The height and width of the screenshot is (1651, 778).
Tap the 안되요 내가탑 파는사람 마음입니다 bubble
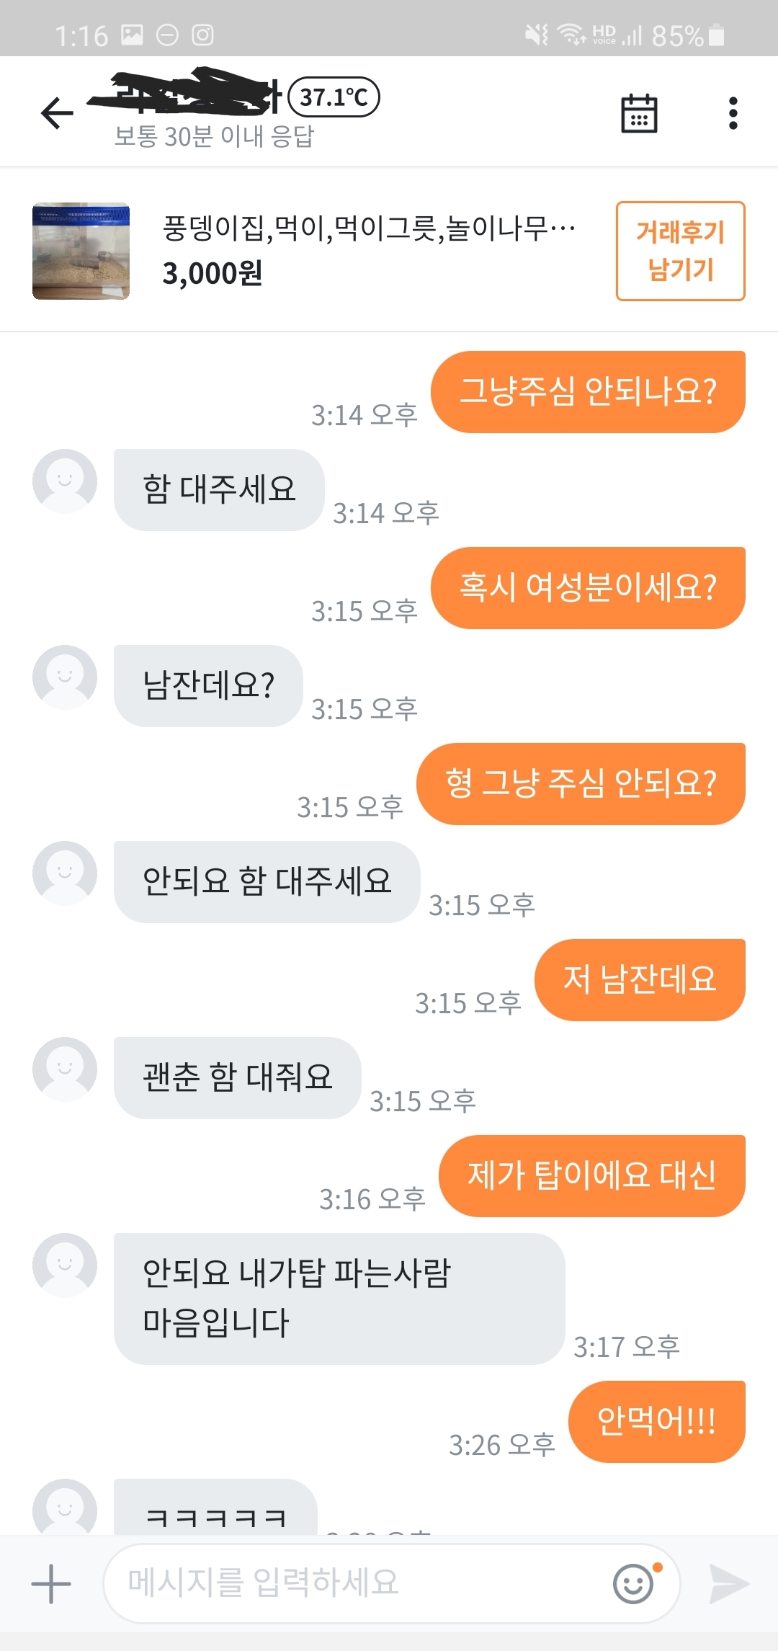click(x=339, y=1298)
